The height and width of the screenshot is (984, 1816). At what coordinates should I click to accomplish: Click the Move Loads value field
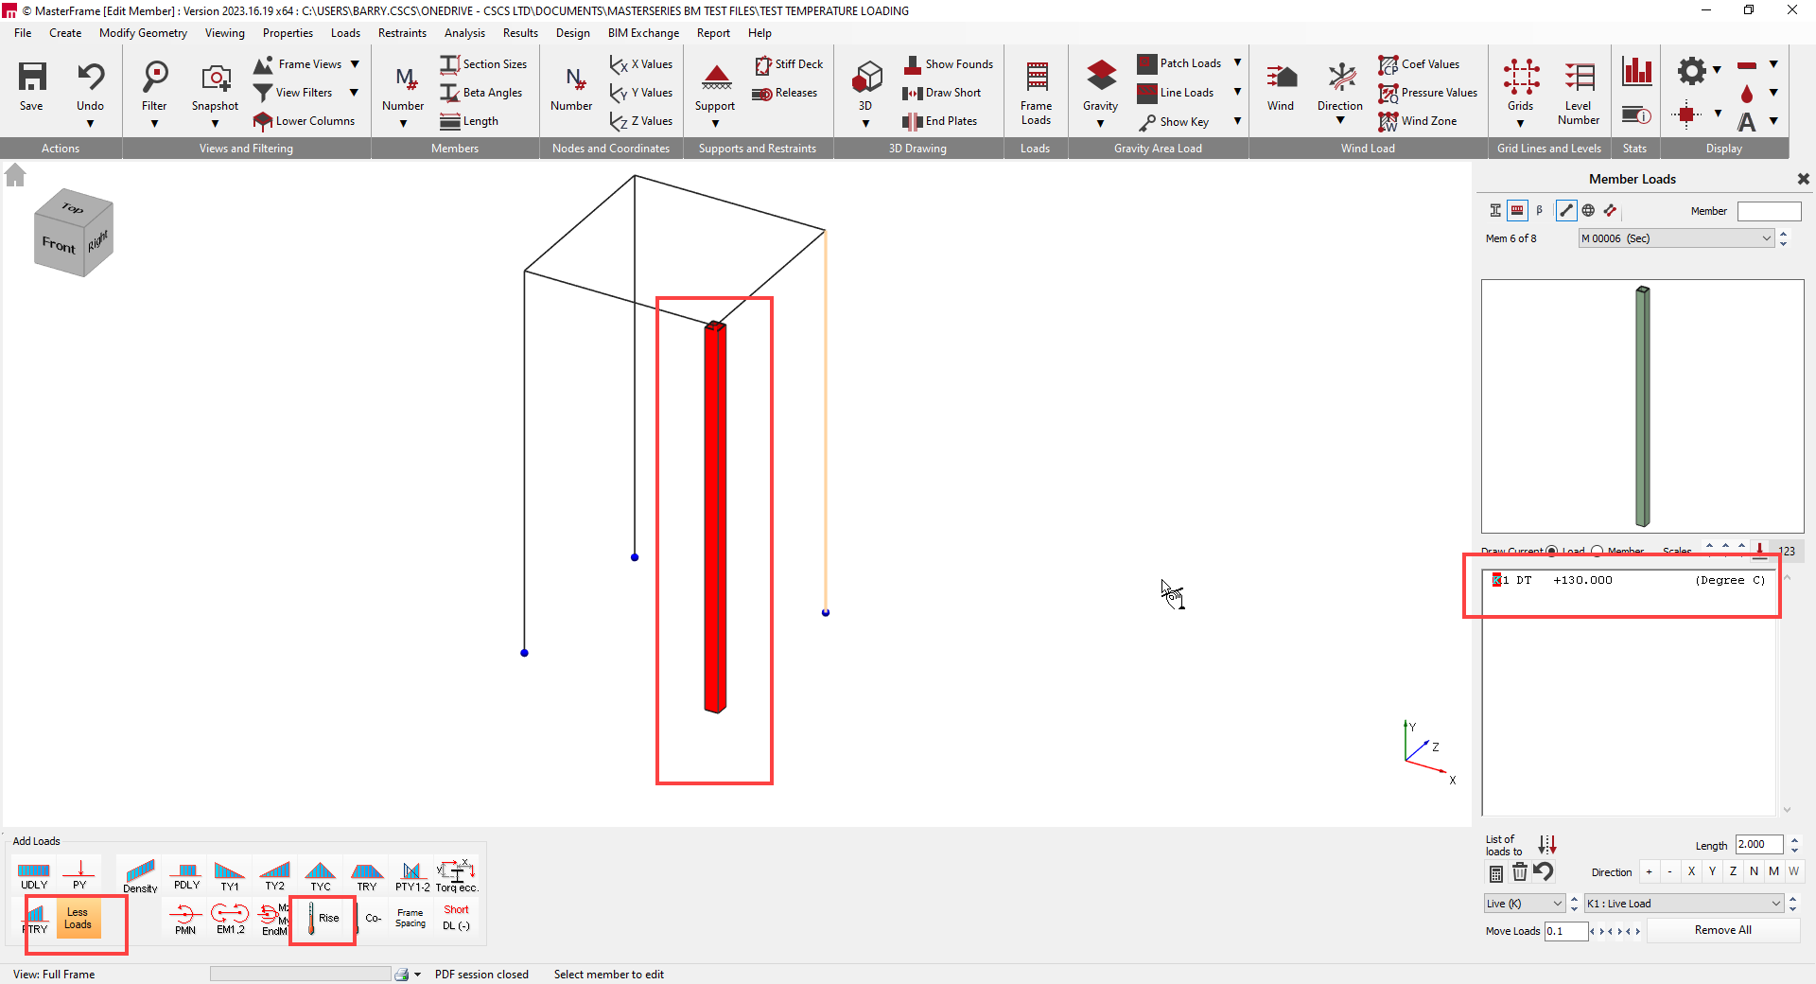tap(1565, 931)
